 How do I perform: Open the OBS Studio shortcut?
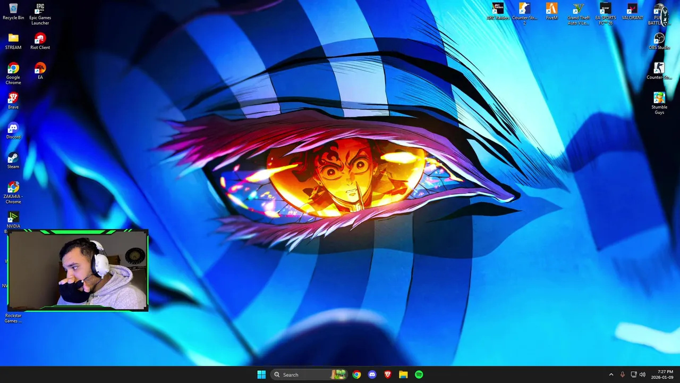coord(659,41)
